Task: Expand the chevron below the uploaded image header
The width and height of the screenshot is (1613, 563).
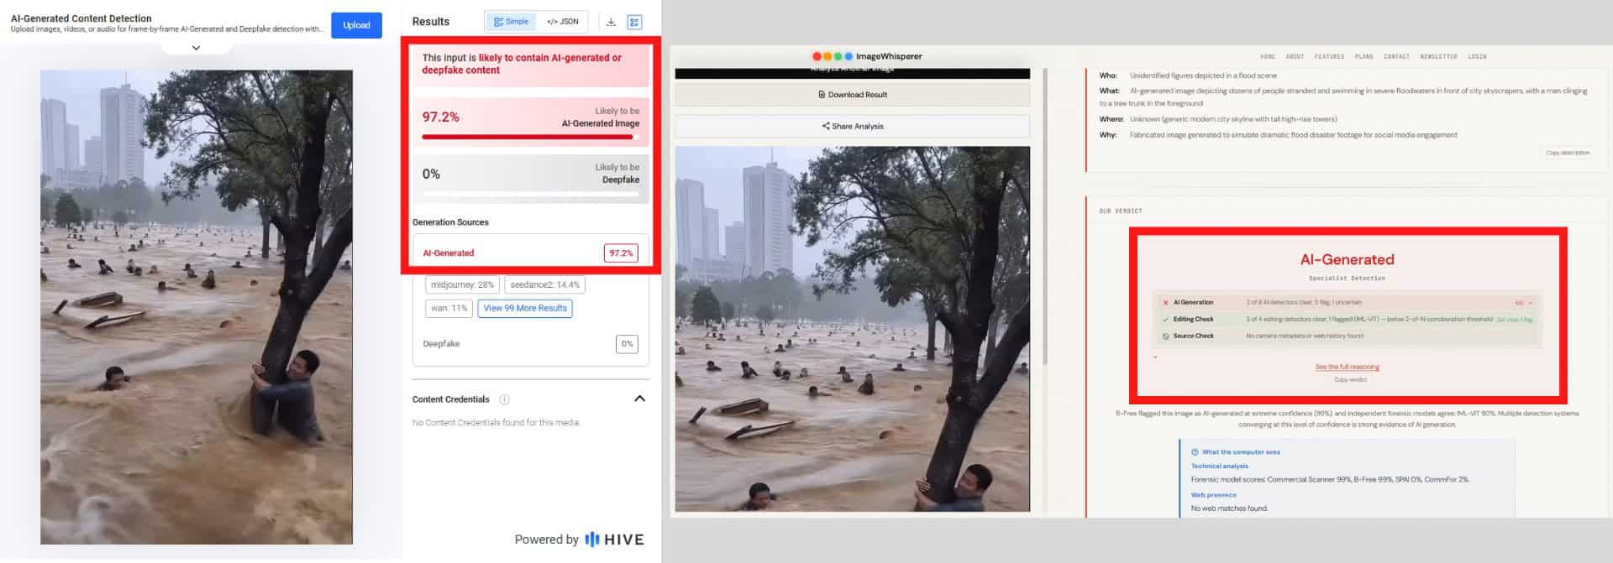Action: coord(196,48)
